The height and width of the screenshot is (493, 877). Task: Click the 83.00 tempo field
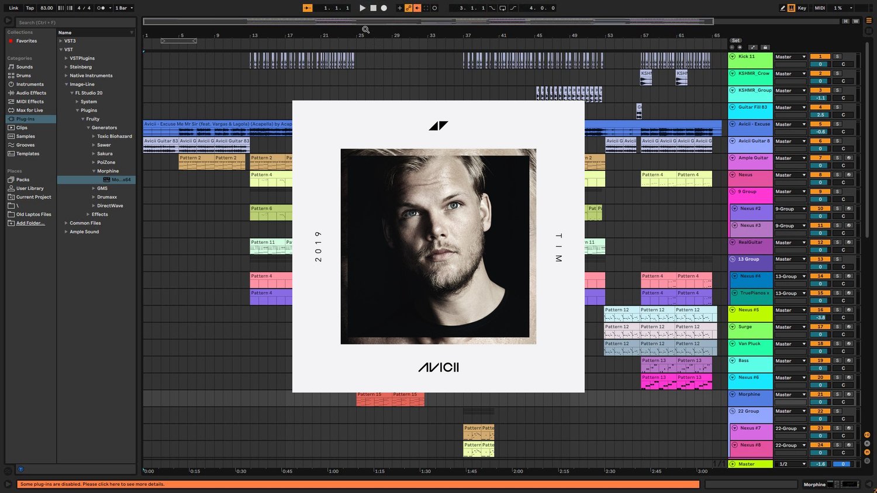click(x=47, y=8)
